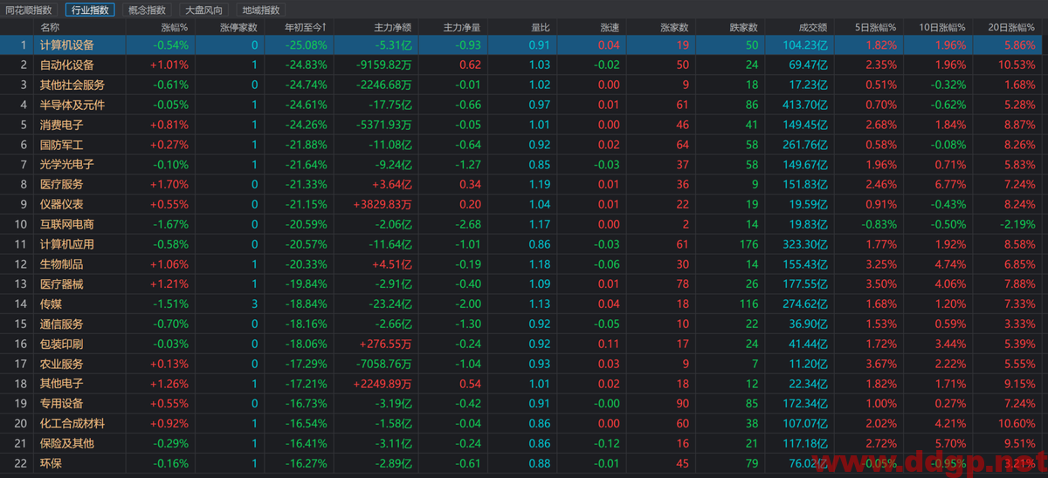Image resolution: width=1048 pixels, height=478 pixels.
Task: Click 计算机应用 falling count 176
Action: 749,244
